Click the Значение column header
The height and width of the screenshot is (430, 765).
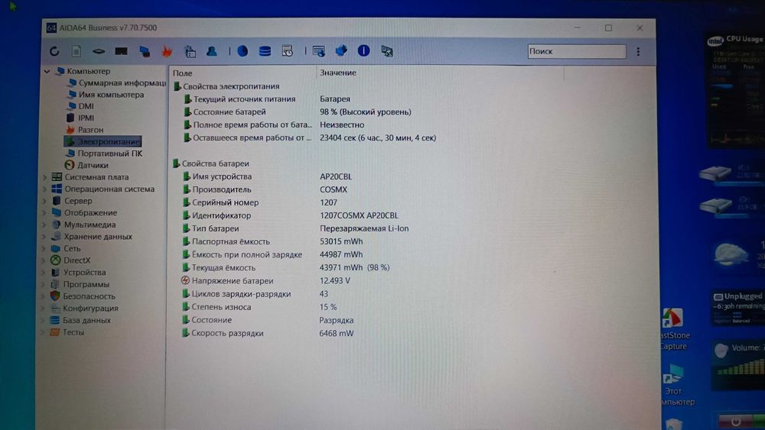(x=337, y=73)
